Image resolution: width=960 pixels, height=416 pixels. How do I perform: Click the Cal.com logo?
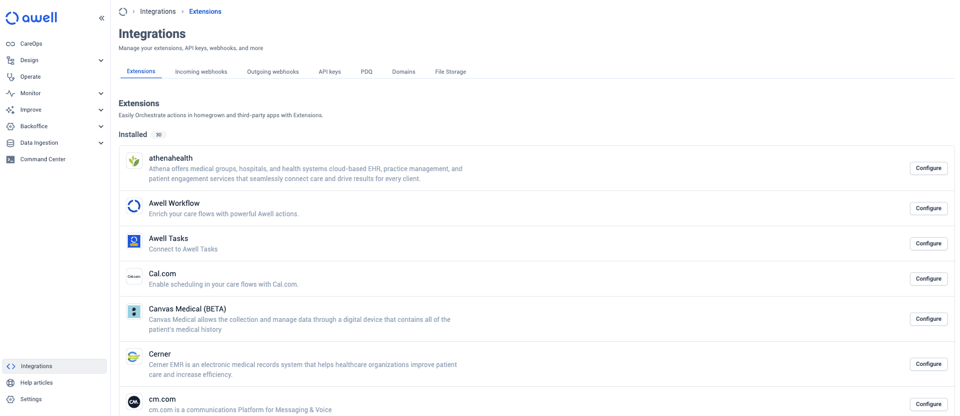(134, 276)
